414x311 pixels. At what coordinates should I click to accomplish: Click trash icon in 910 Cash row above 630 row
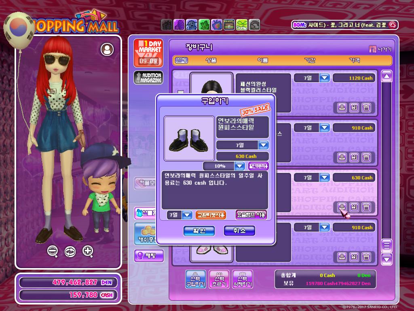click(x=366, y=158)
